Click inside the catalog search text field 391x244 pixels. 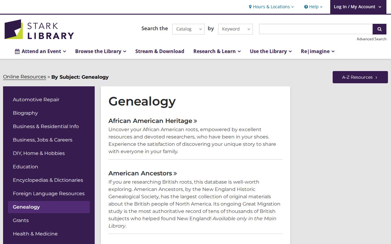[316, 29]
